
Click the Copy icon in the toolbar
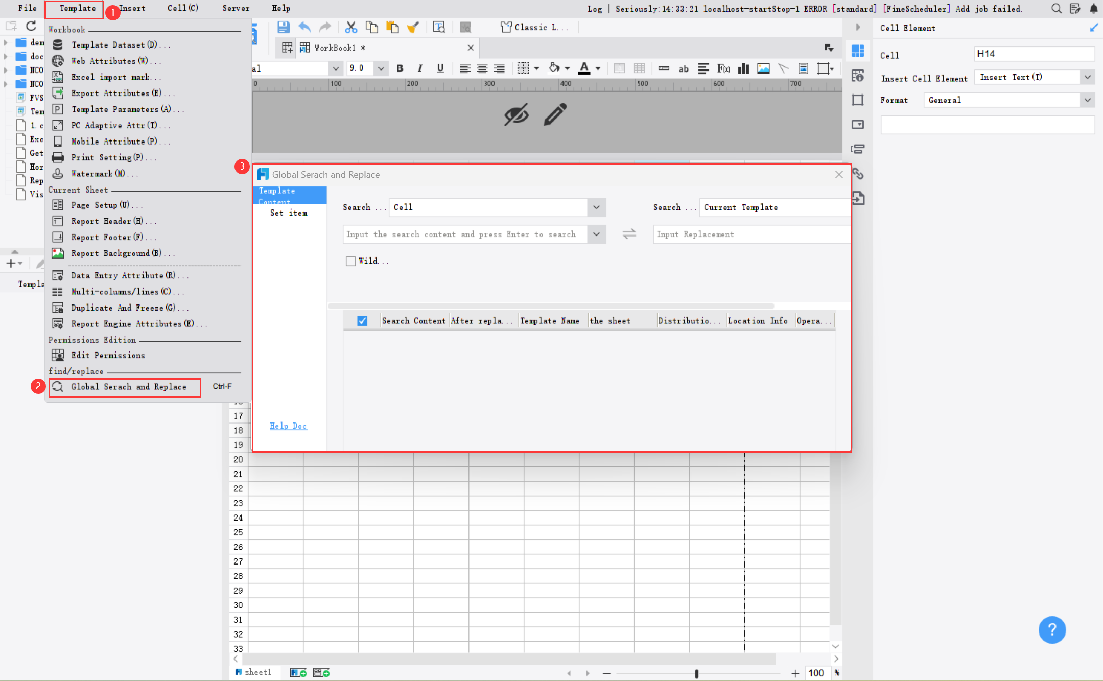click(x=372, y=27)
